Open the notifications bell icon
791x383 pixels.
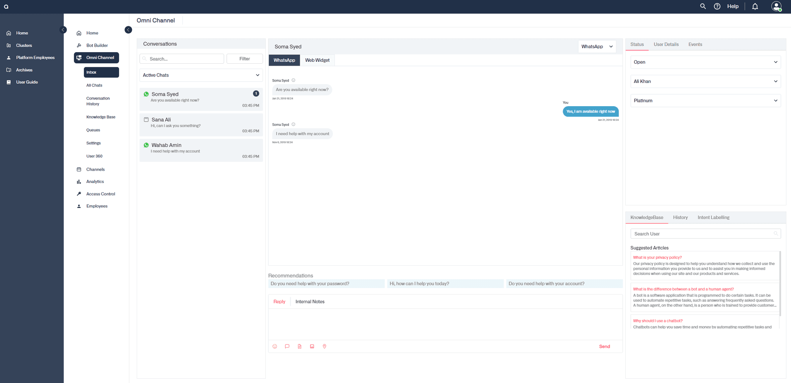[x=755, y=7]
